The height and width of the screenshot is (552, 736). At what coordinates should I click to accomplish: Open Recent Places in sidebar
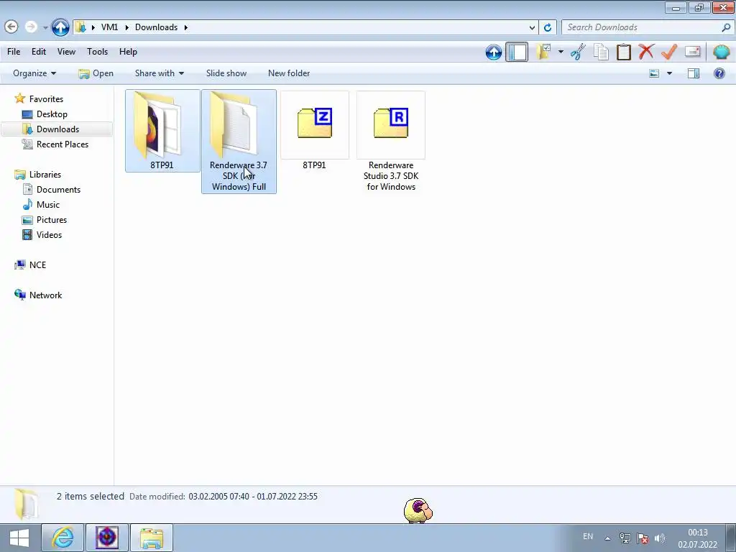63,144
